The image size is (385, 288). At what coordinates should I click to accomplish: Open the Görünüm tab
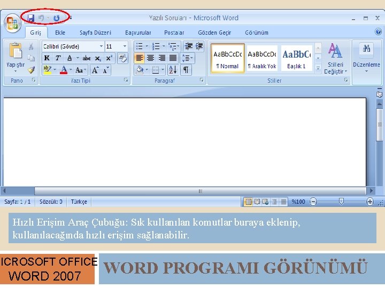point(257,33)
